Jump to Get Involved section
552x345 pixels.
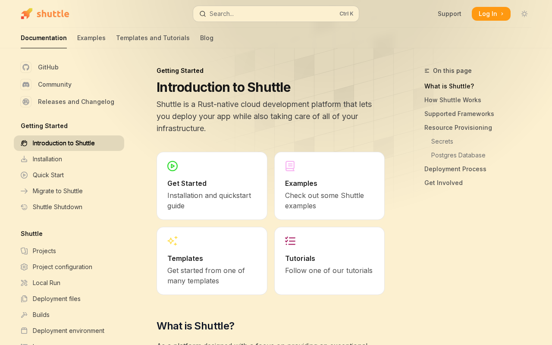coord(443,183)
